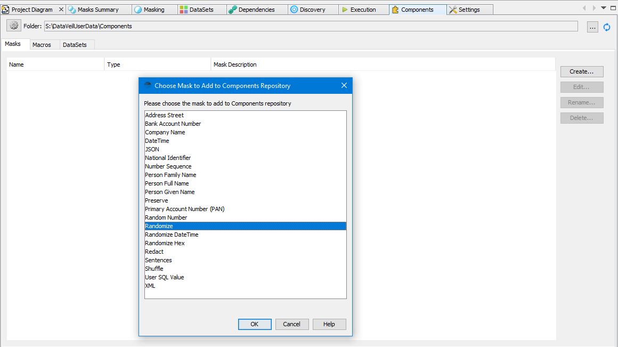This screenshot has width=618, height=347.
Task: Click the Masks Summary tab icon
Action: [x=72, y=10]
